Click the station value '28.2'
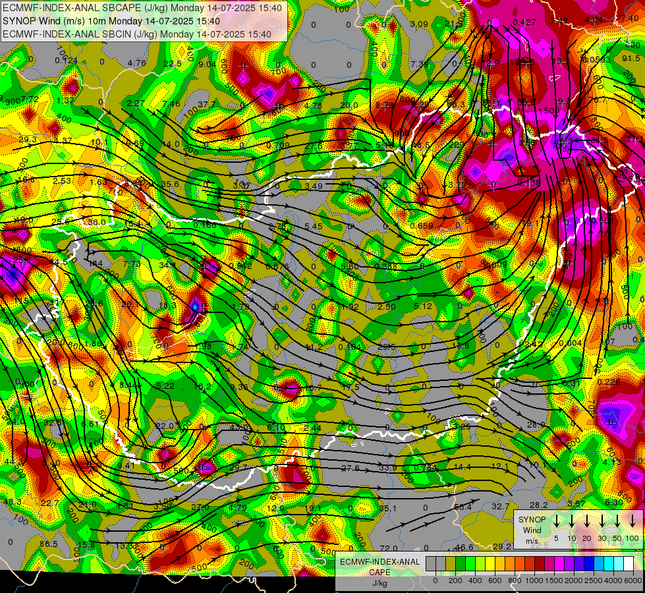The width and height of the screenshot is (645, 593). point(538,505)
